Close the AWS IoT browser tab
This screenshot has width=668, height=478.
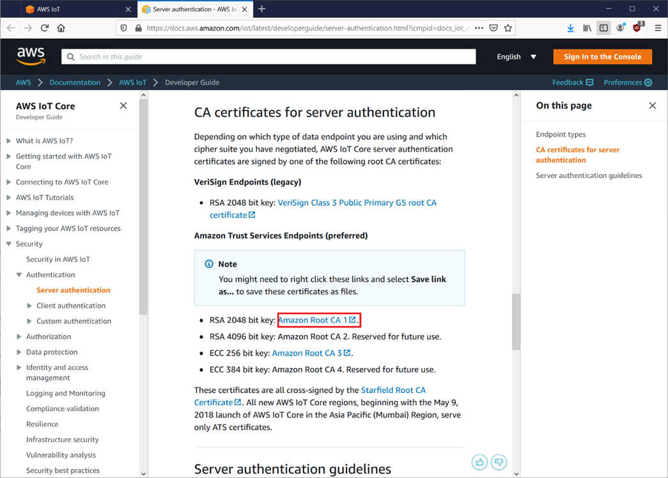[128, 10]
